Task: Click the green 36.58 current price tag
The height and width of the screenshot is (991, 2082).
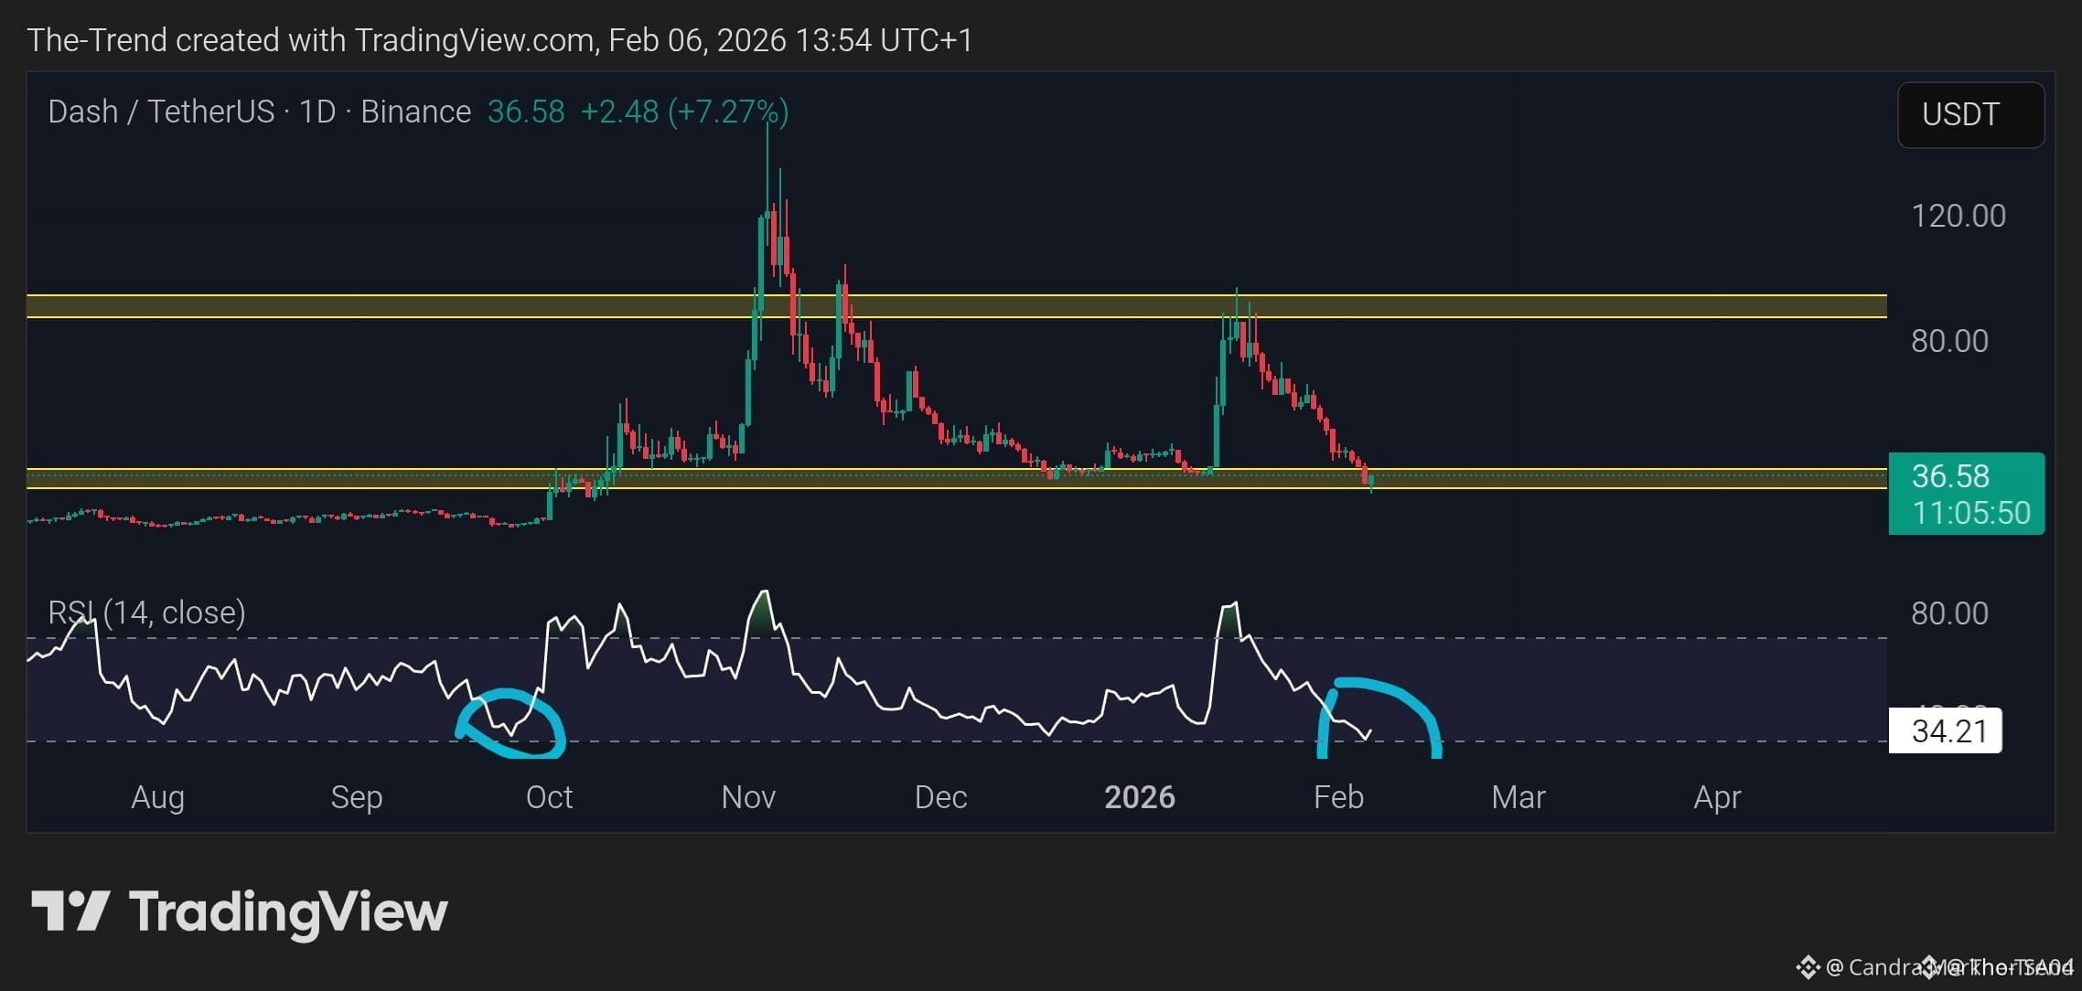Action: (x=1950, y=475)
